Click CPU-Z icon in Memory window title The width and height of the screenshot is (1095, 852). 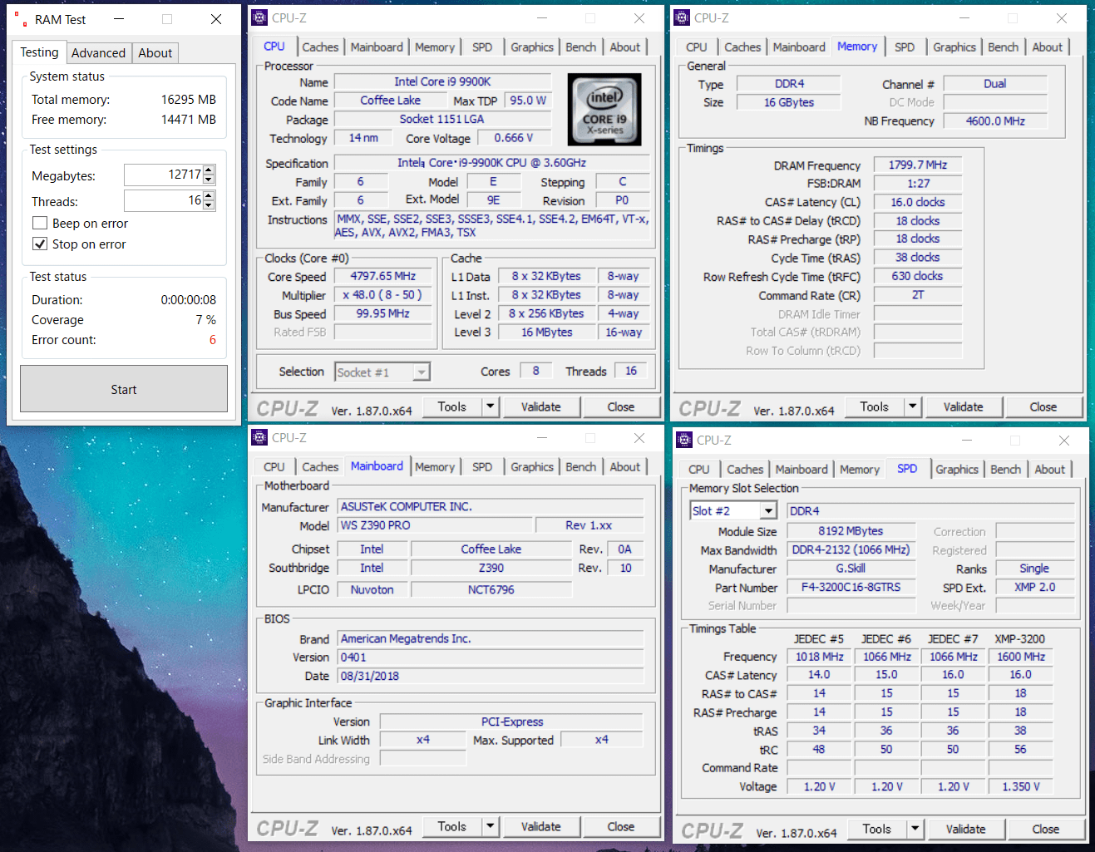pos(682,18)
